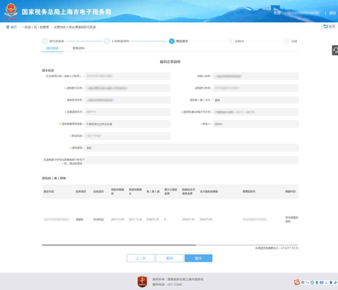338x290 pixels.
Task: Open the IME soft keyboard icon
Action: (322, 282)
